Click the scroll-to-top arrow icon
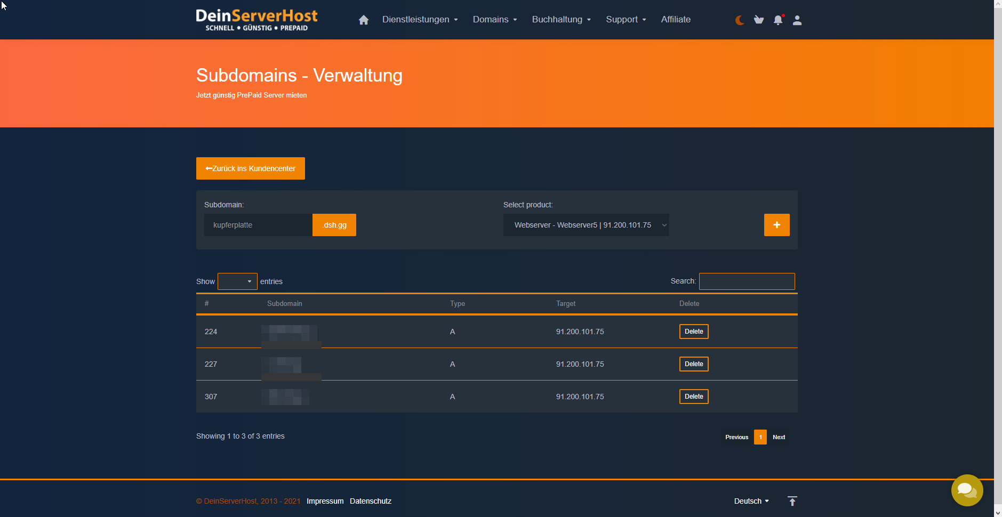 (x=792, y=501)
